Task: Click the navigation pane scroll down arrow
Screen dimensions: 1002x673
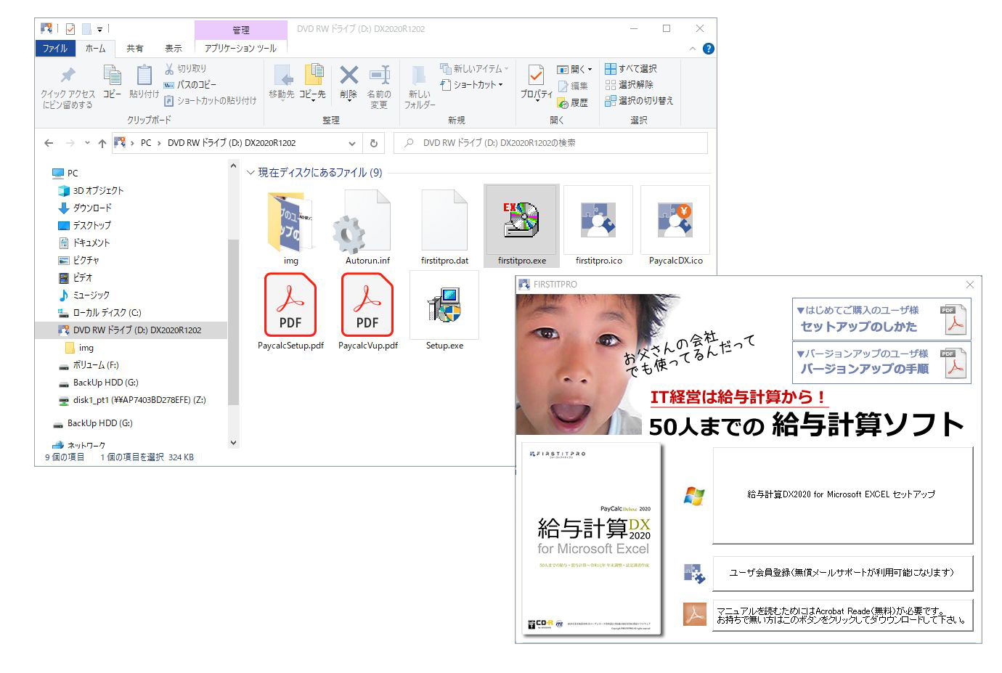Action: 233,442
